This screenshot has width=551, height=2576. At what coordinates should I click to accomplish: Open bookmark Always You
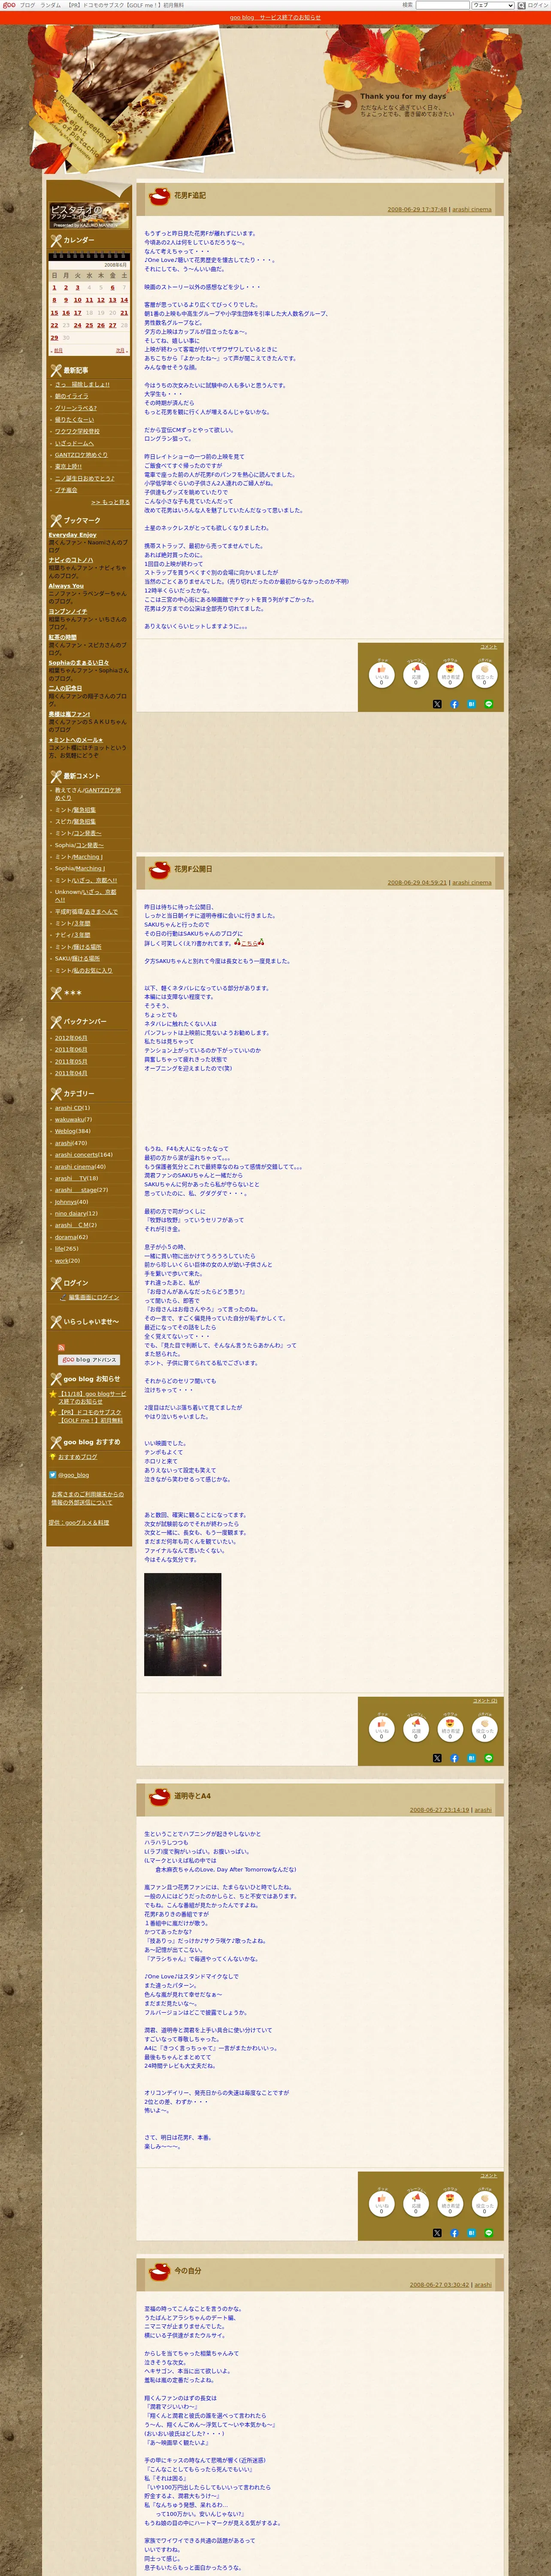coord(66,586)
